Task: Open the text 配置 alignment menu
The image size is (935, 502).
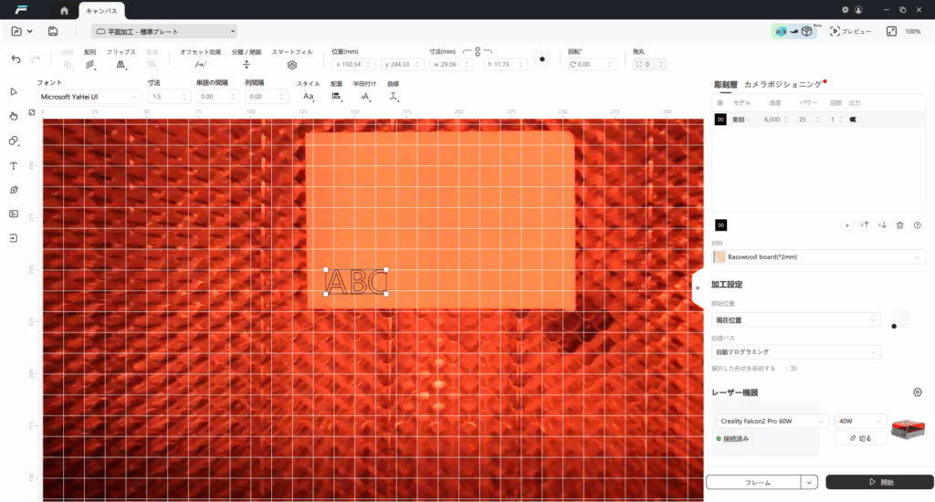Action: coord(336,97)
